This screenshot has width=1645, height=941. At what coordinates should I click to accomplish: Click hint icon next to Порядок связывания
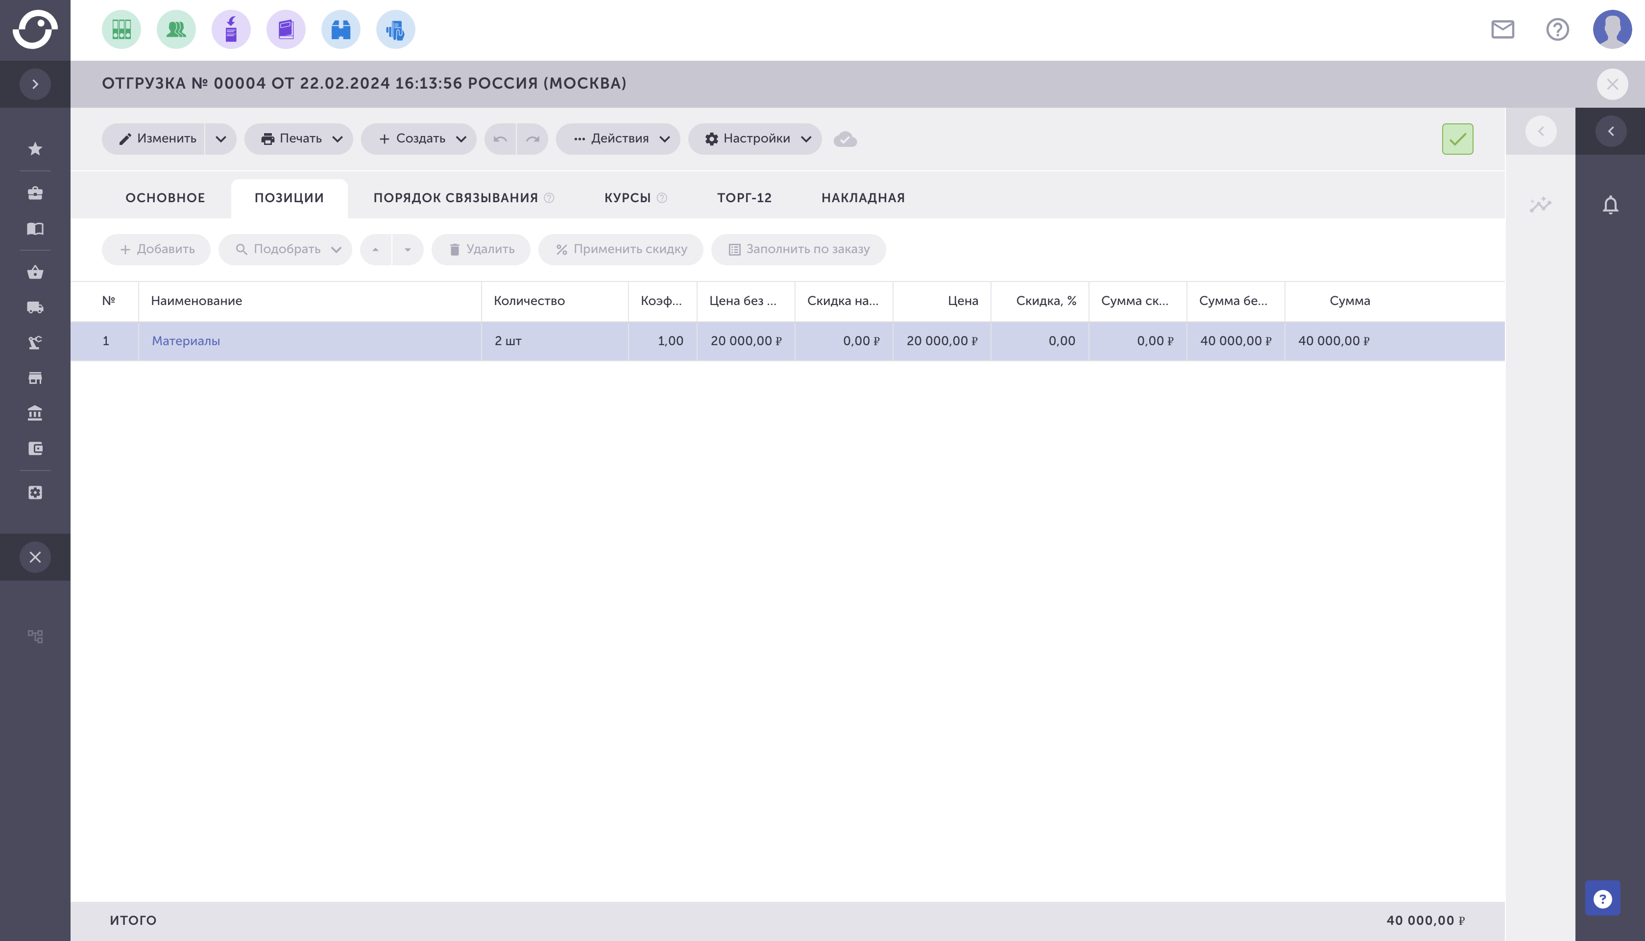coord(549,198)
